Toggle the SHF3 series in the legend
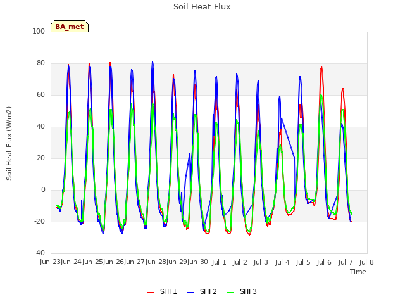 tap(242, 291)
